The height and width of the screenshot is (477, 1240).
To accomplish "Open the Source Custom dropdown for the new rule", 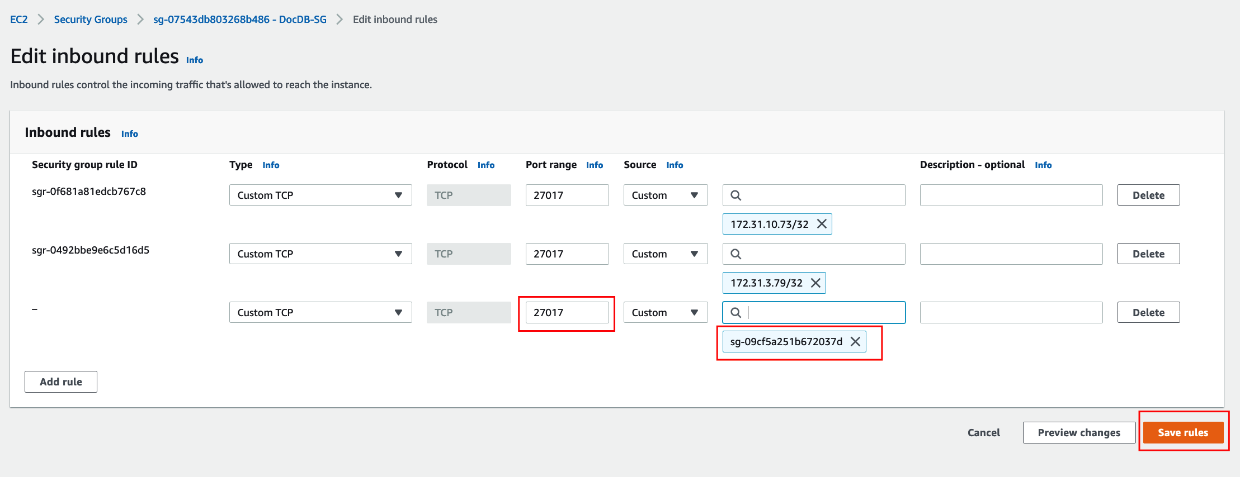I will point(665,313).
